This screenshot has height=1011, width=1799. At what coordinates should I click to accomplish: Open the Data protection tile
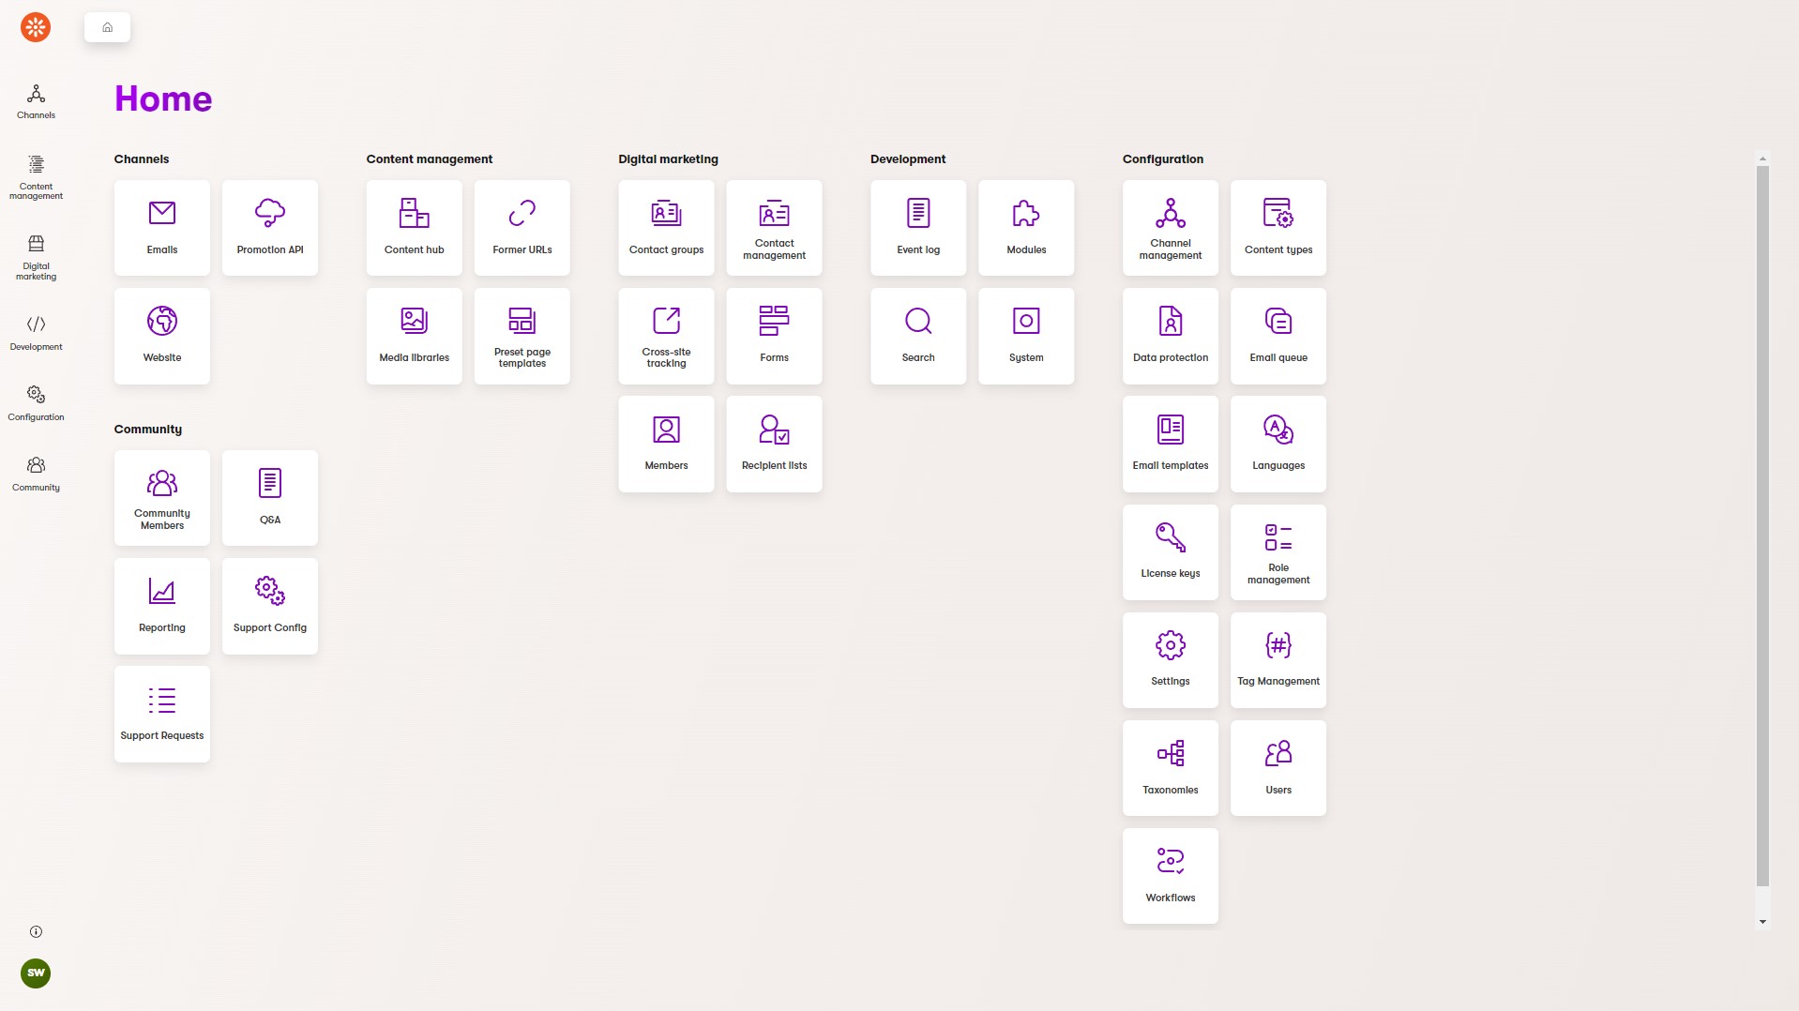click(x=1171, y=336)
